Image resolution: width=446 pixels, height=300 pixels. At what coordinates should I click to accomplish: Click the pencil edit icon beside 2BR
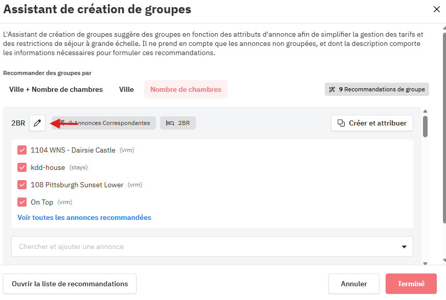point(37,123)
